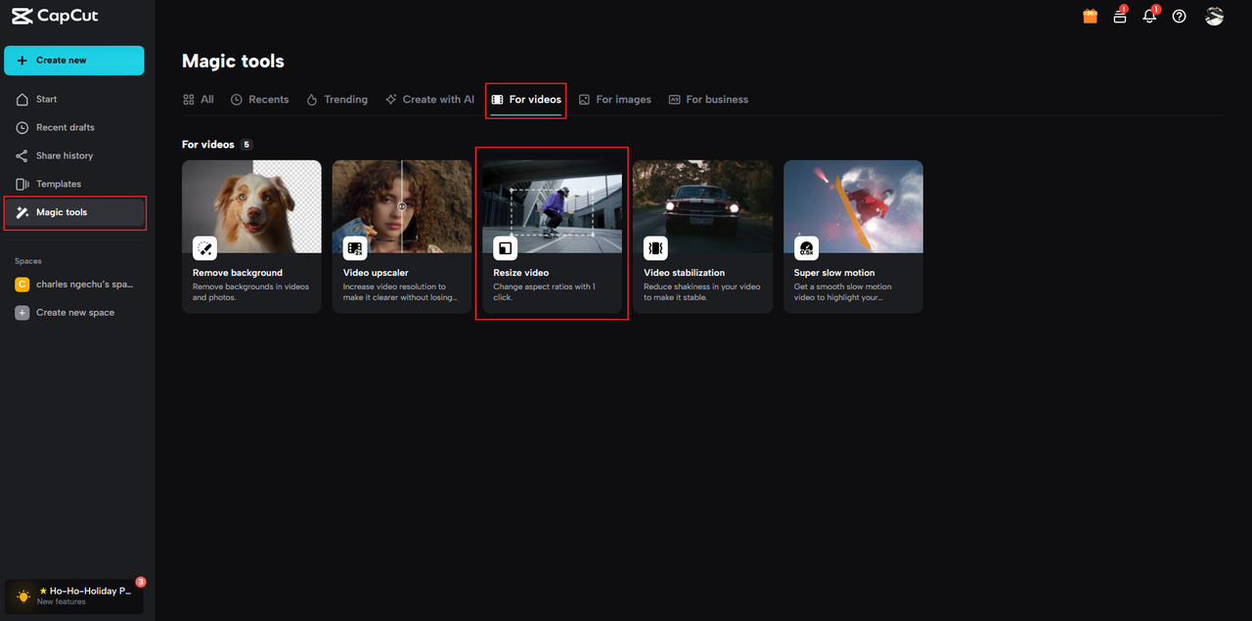Switch to the For business tab
This screenshot has height=621, width=1252.
[708, 99]
